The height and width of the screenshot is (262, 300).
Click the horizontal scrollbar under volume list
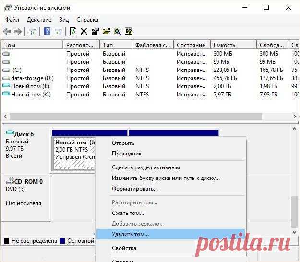coord(134,117)
